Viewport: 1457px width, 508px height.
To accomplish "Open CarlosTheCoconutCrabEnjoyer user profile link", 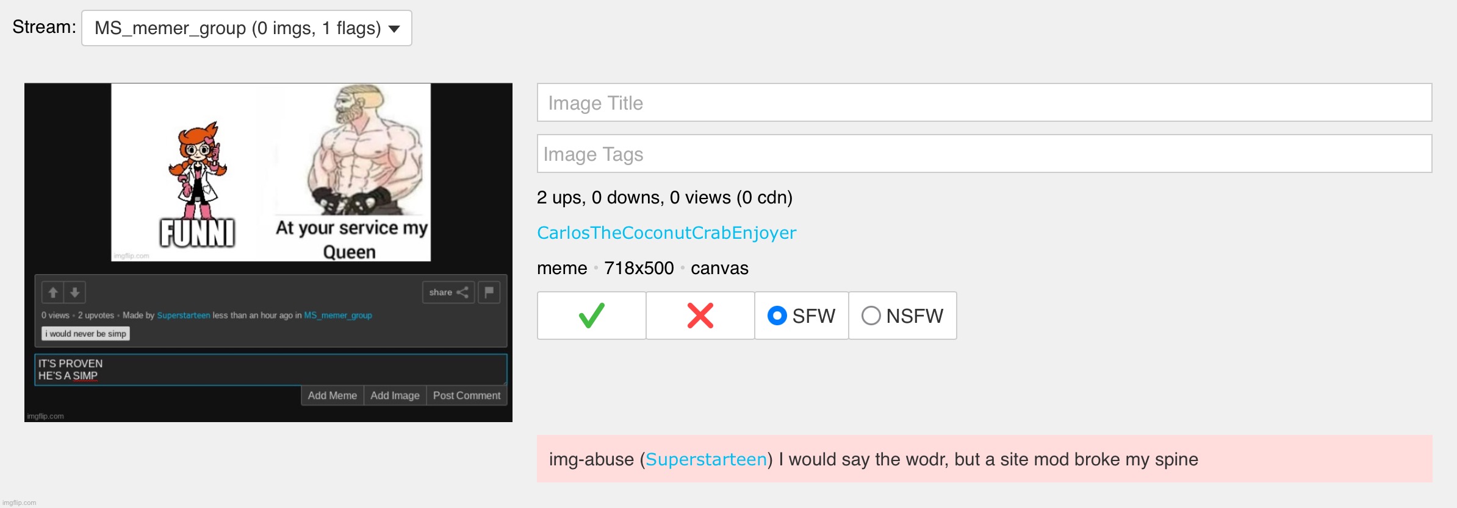I will pos(666,233).
